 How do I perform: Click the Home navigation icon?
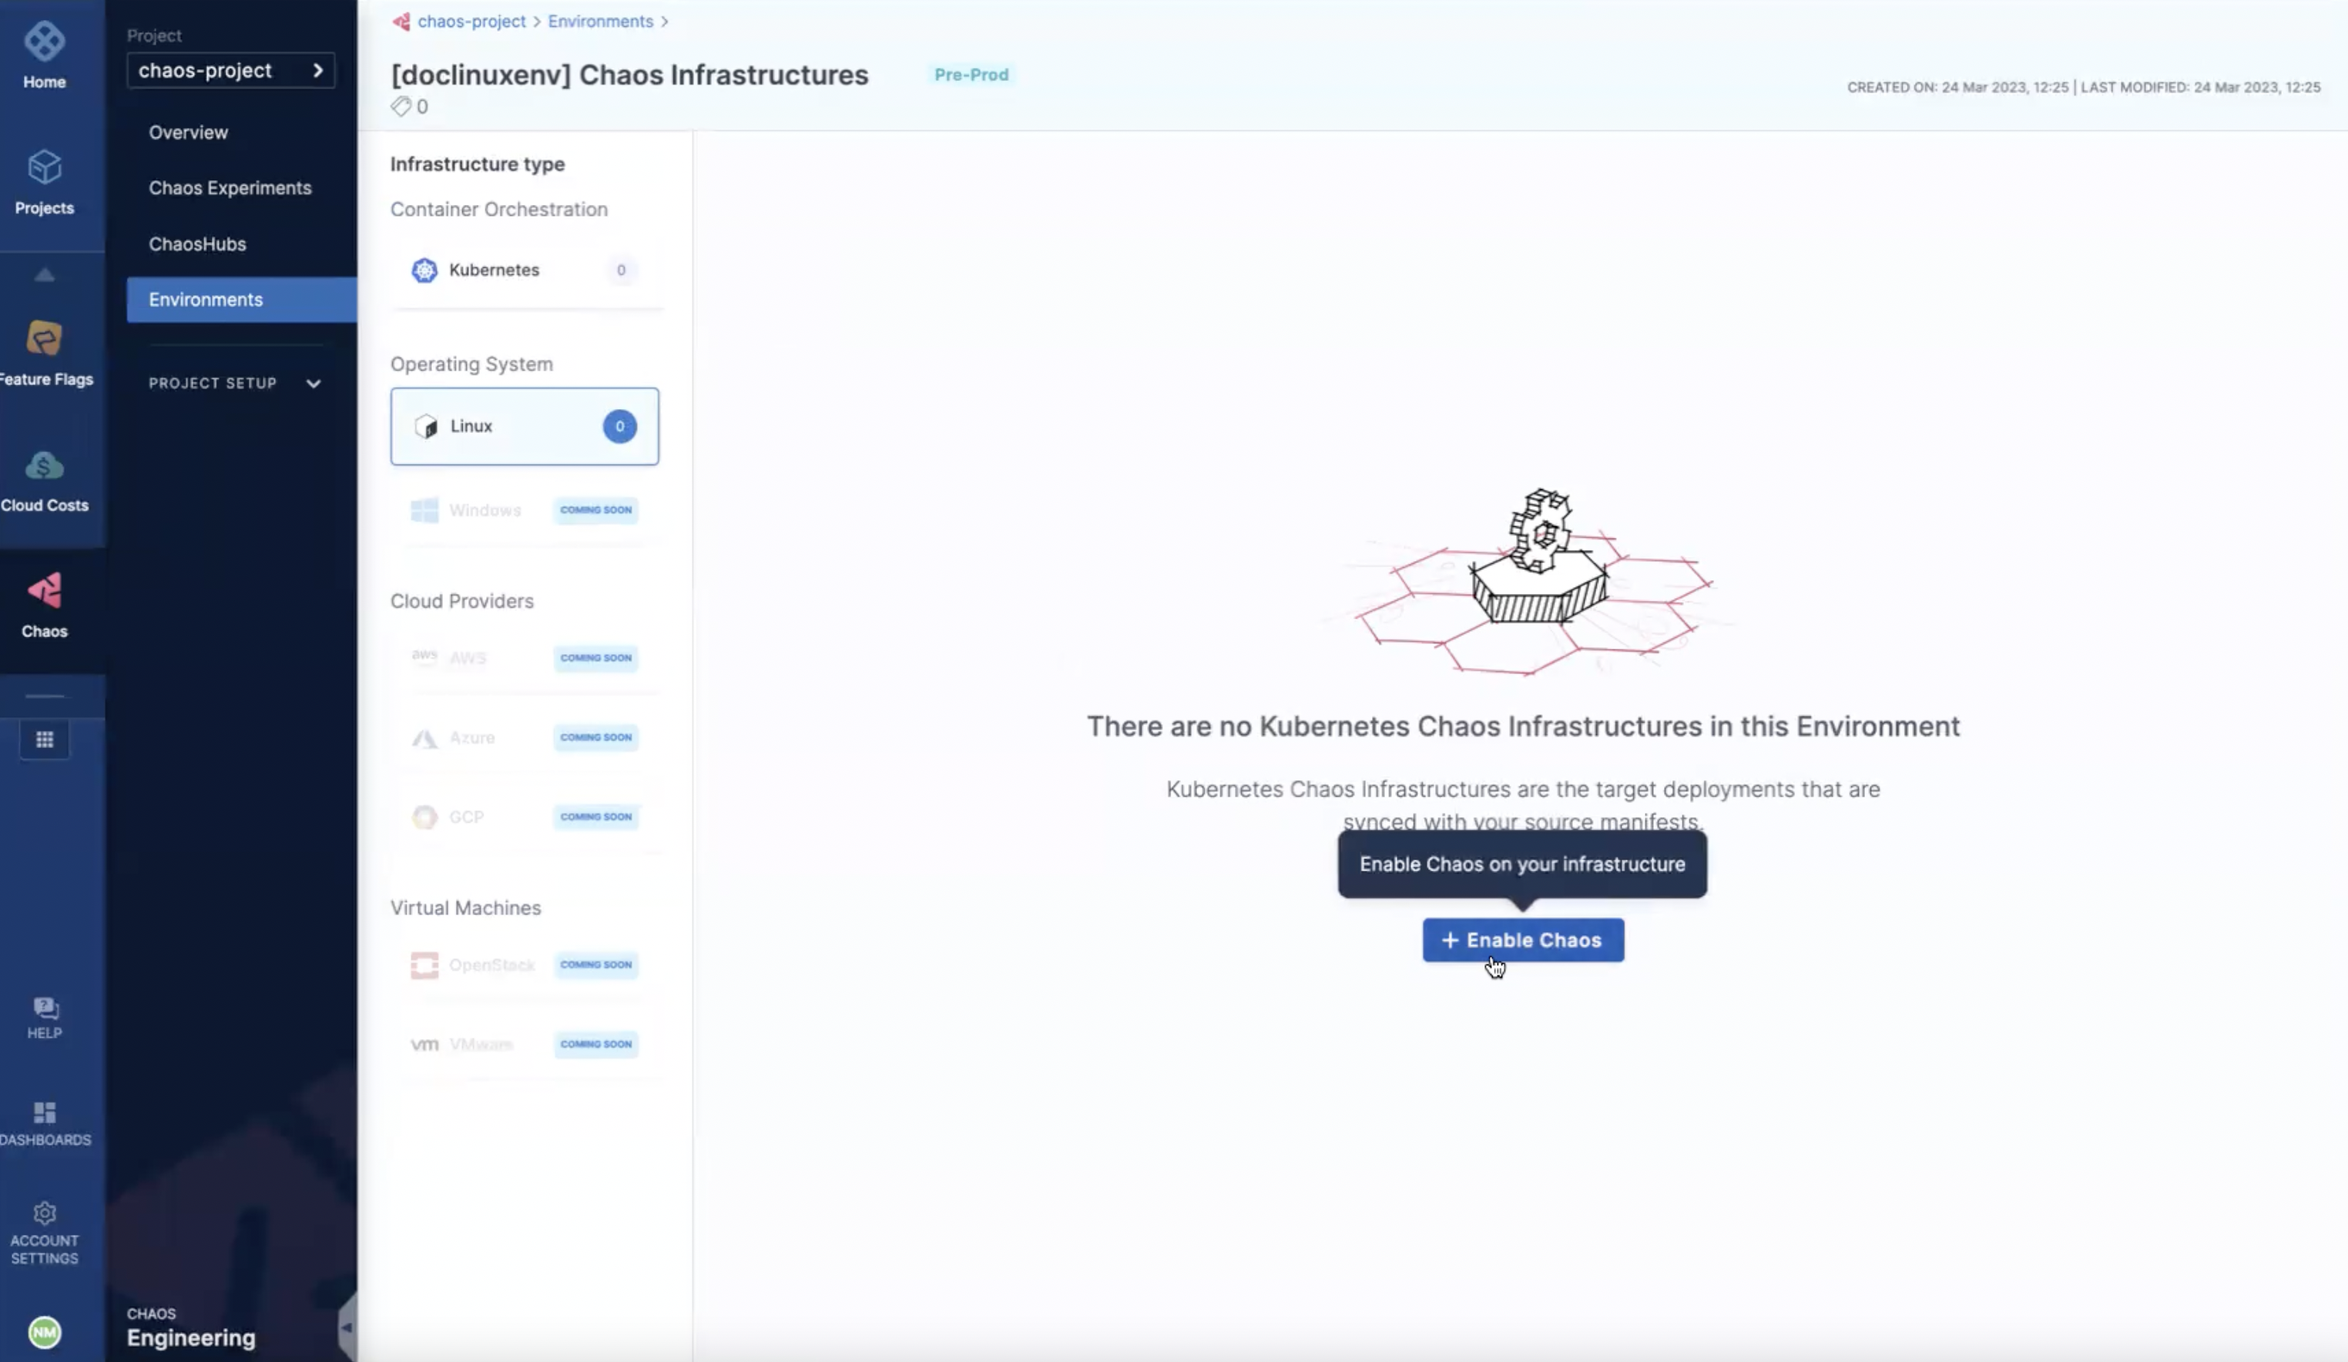coord(44,57)
